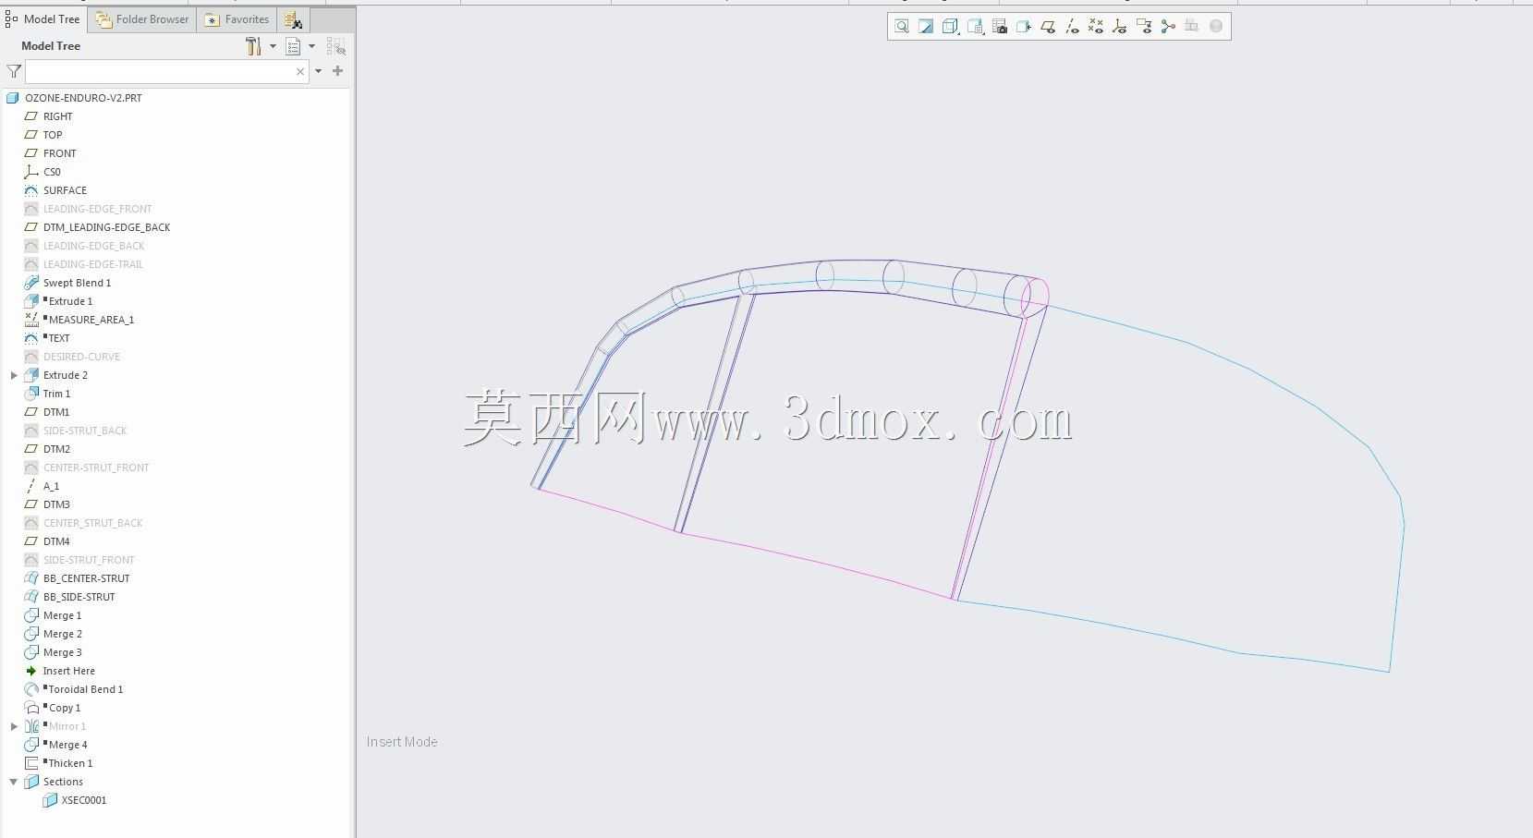Toggle datum point display
The image size is (1533, 838).
point(1096,27)
